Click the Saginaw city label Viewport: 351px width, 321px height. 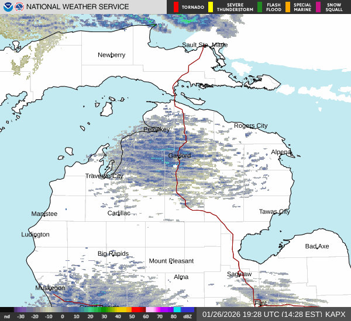tap(239, 274)
